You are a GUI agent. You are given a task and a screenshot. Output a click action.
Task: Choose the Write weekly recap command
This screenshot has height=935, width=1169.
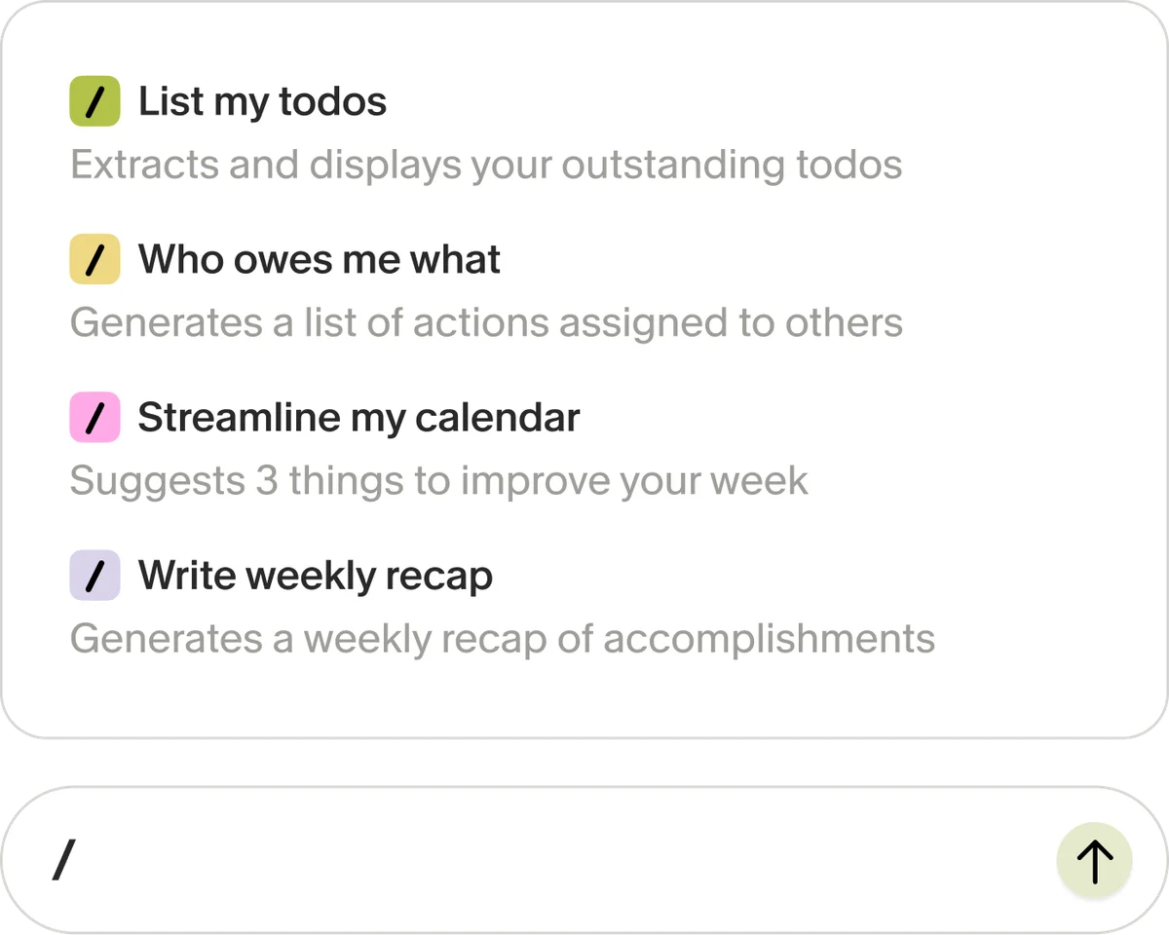[x=316, y=575]
